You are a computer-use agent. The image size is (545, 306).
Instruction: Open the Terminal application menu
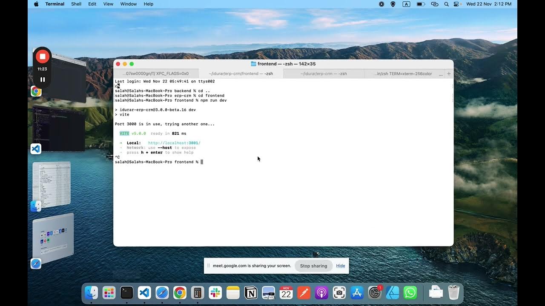(55, 4)
